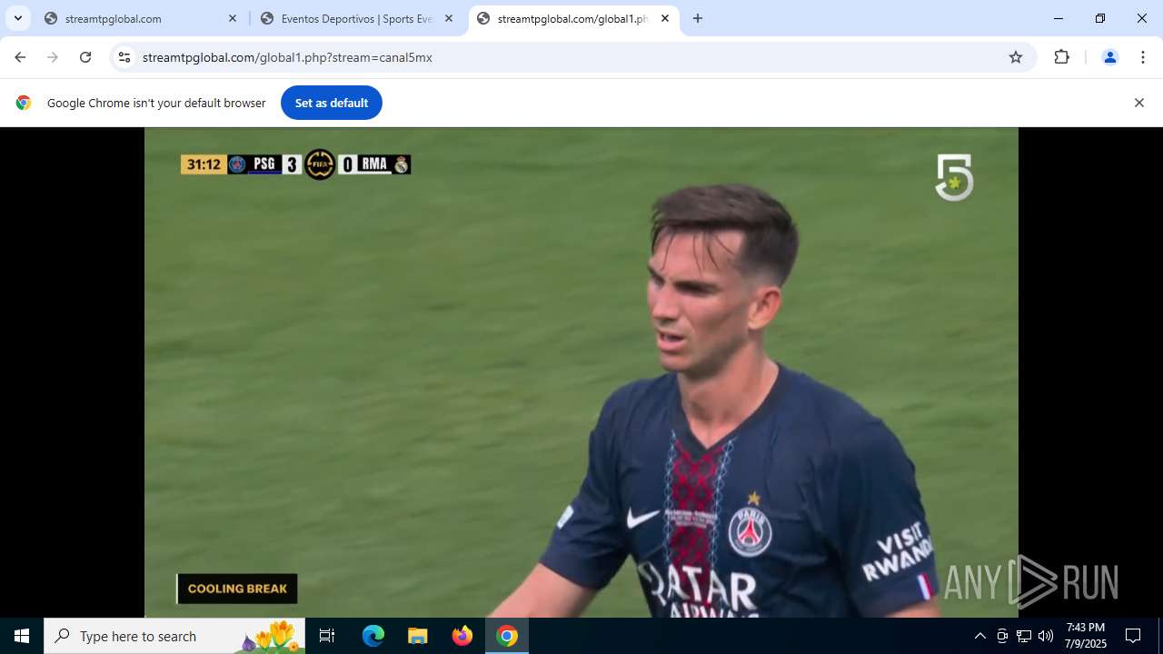1163x654 pixels.
Task: Open the network status tray icon
Action: click(x=1024, y=636)
